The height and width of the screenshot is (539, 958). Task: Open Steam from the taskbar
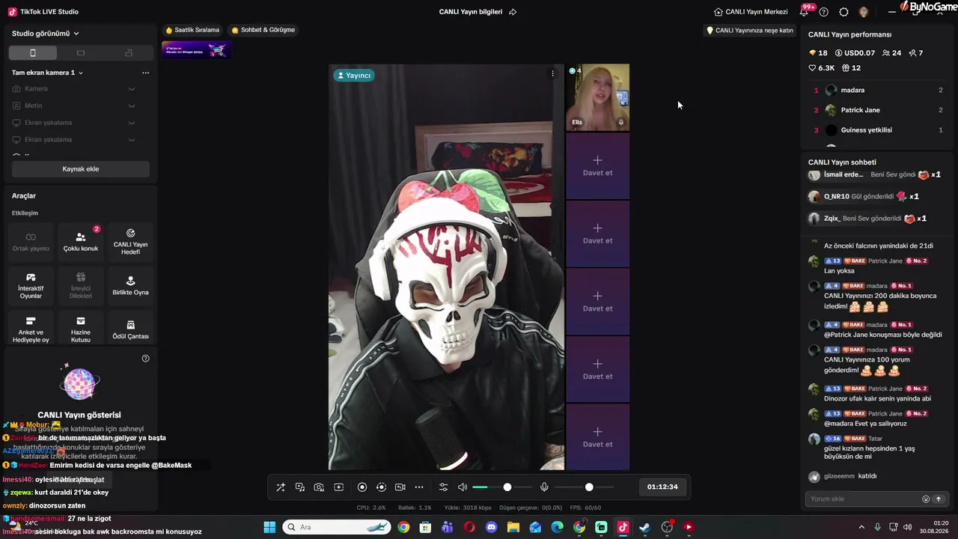(644, 527)
